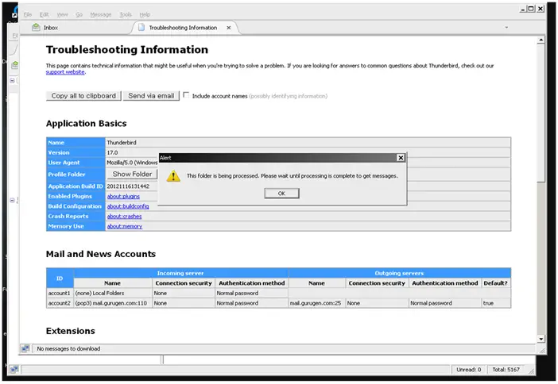Close the Alert dialog with X

[x=401, y=158]
